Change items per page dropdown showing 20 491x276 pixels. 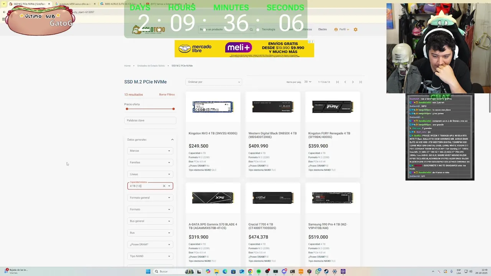pos(308,82)
